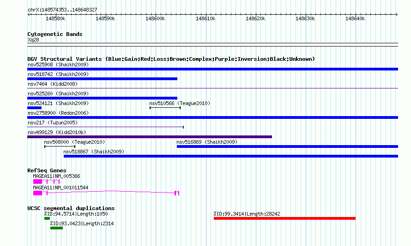Screen dimensions: 411x246
Task: Click the %ID:93.0423|Length:2314 label
Action: (82, 223)
